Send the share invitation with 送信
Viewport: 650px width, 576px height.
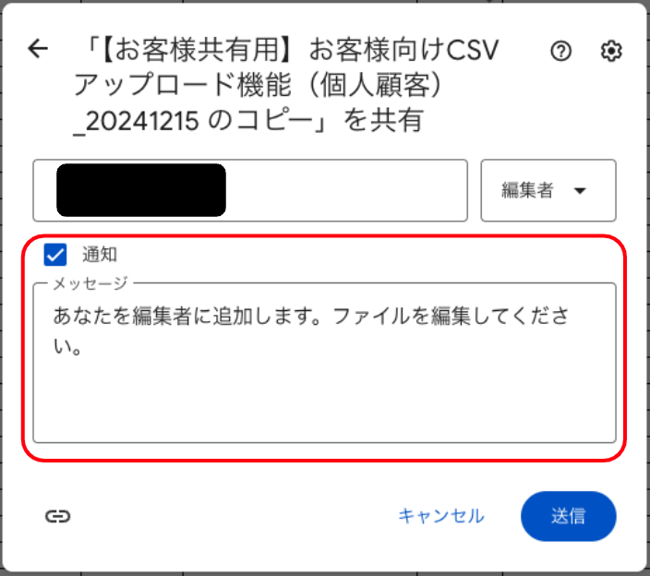click(569, 516)
